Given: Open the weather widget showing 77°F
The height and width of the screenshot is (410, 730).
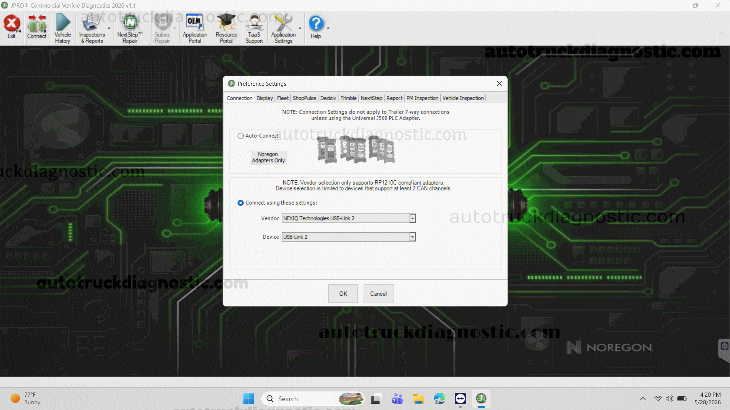Looking at the screenshot, I should click(x=26, y=399).
